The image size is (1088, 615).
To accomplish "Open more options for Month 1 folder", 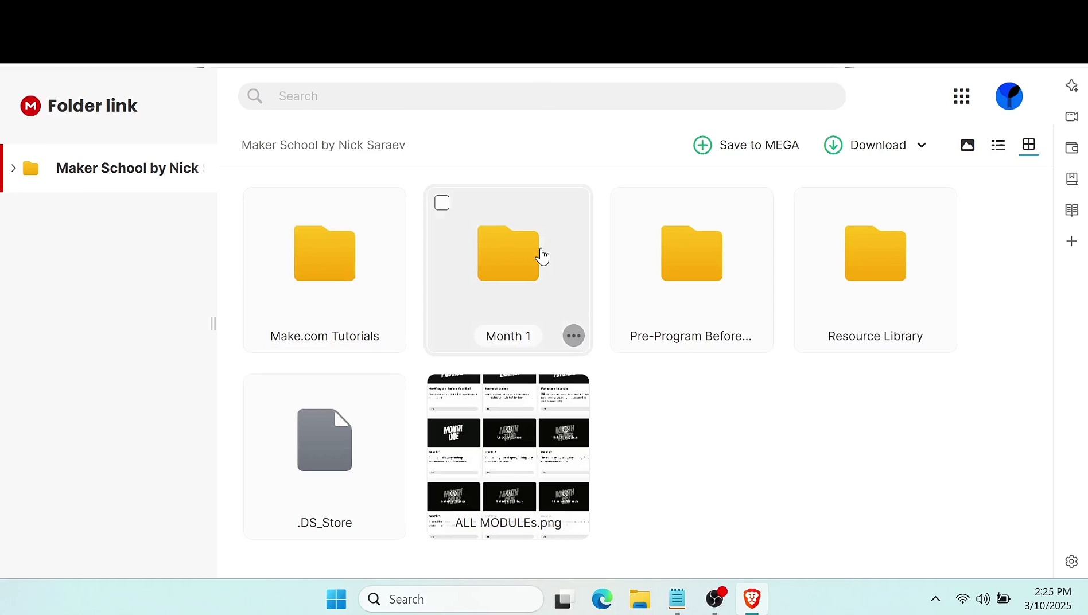I will click(573, 336).
